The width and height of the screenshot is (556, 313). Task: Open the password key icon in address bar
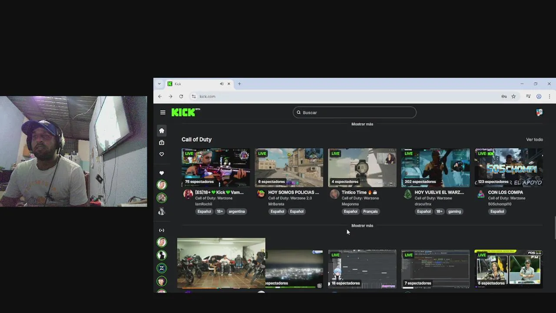pyautogui.click(x=504, y=97)
